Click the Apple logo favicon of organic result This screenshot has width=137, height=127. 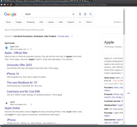pos(7,103)
